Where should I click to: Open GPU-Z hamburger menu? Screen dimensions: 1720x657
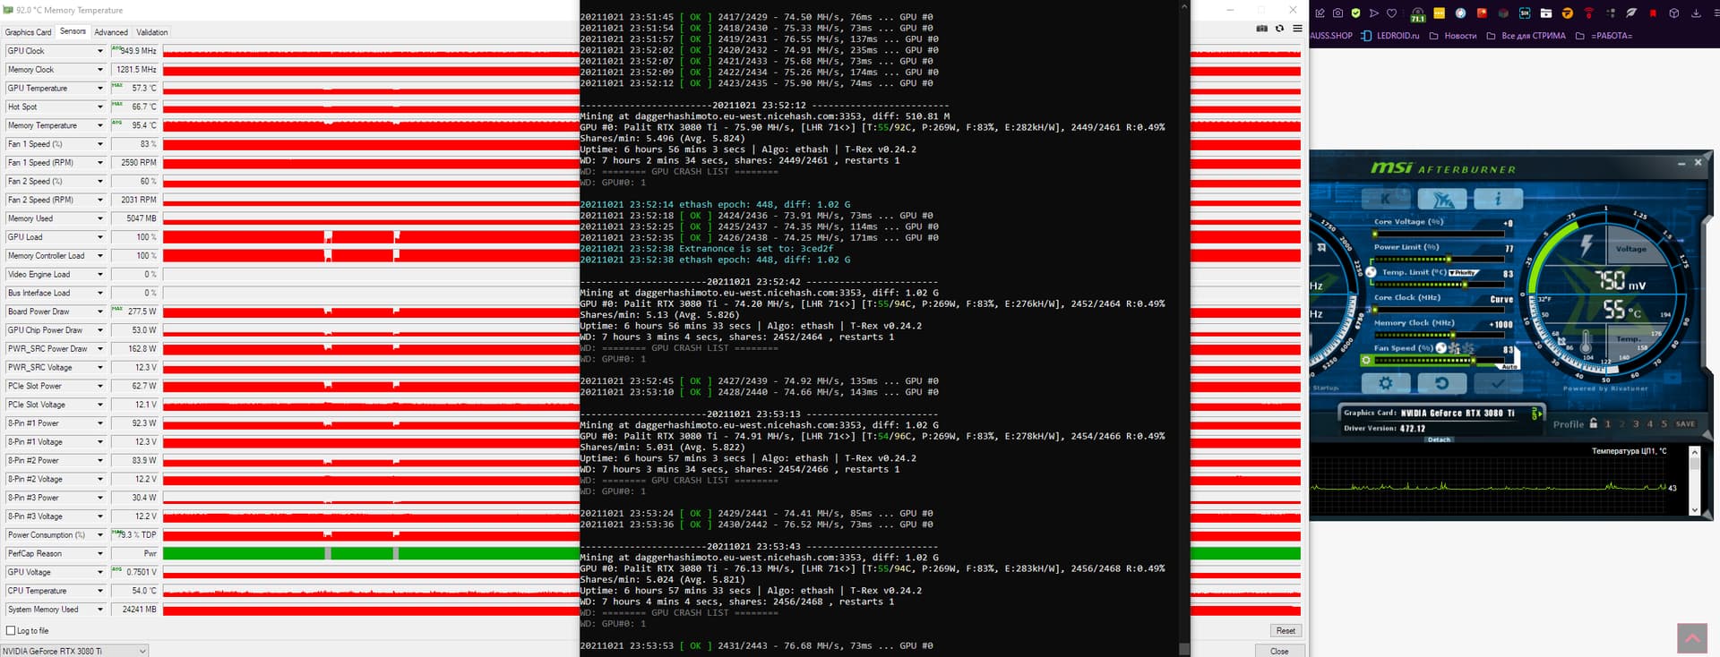pyautogui.click(x=1296, y=29)
